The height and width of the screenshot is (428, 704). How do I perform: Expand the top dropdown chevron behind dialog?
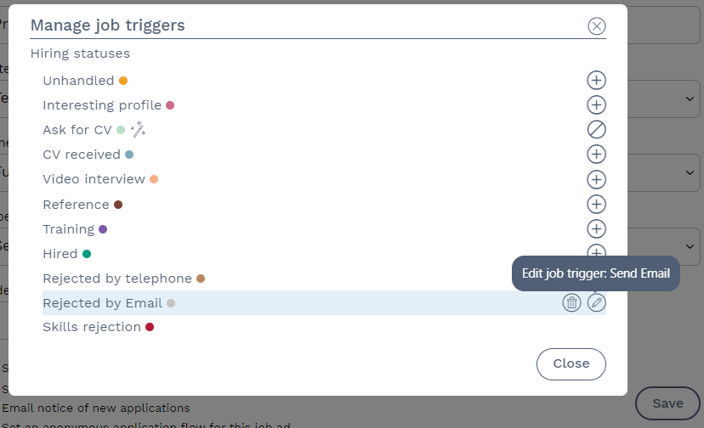click(690, 99)
